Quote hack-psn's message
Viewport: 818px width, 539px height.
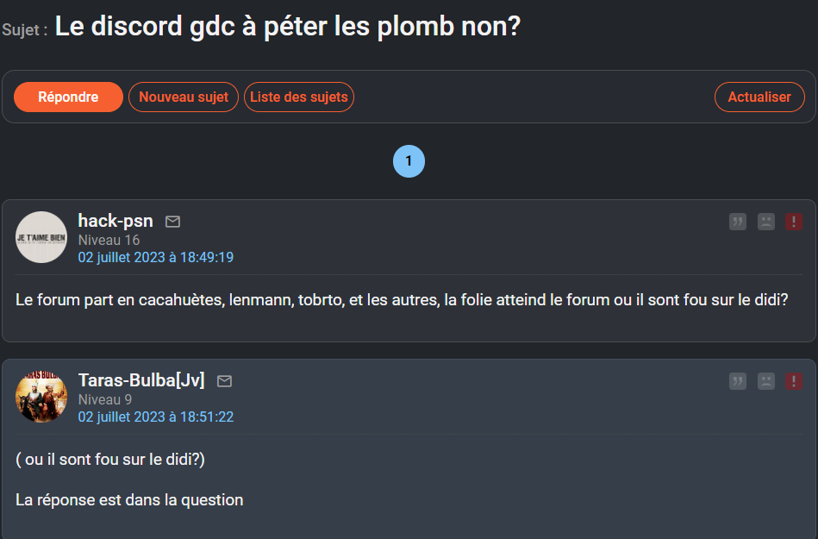tap(737, 222)
